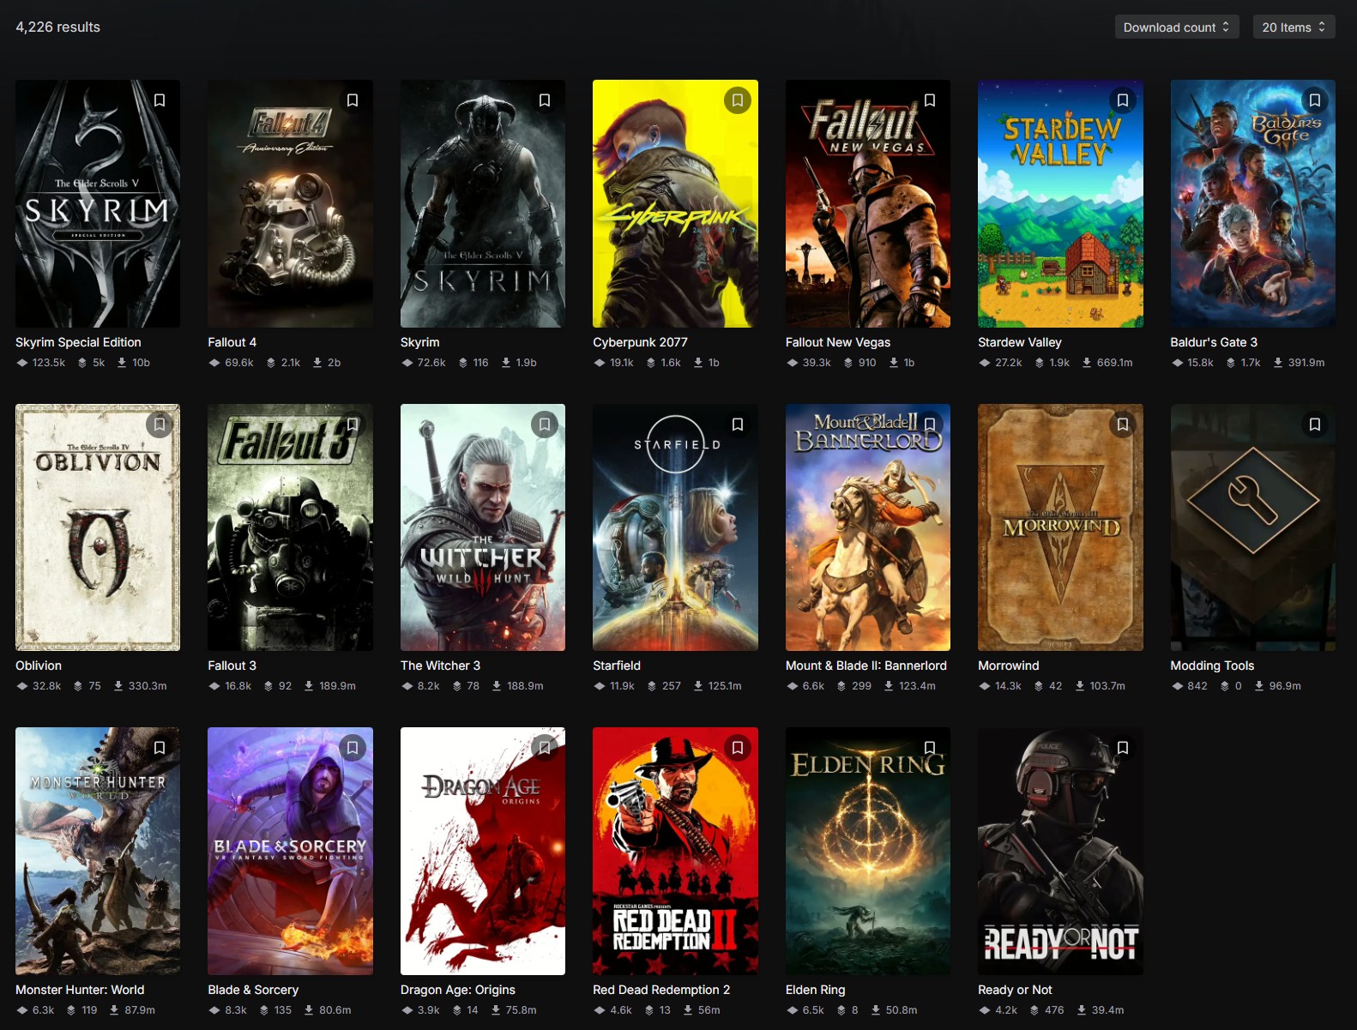Bookmark The Witcher 3 game

point(545,425)
